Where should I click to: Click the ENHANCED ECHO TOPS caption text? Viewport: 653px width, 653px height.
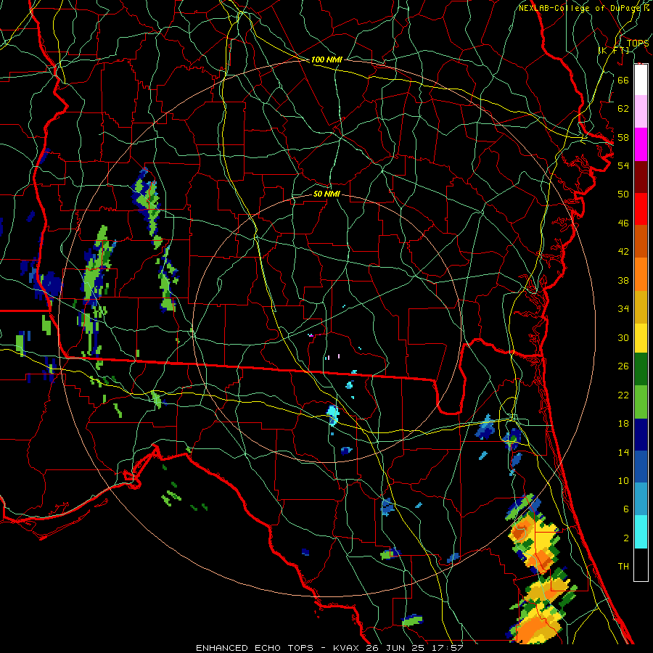(x=255, y=648)
